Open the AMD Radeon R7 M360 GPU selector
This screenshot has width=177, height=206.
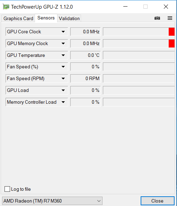52,201
